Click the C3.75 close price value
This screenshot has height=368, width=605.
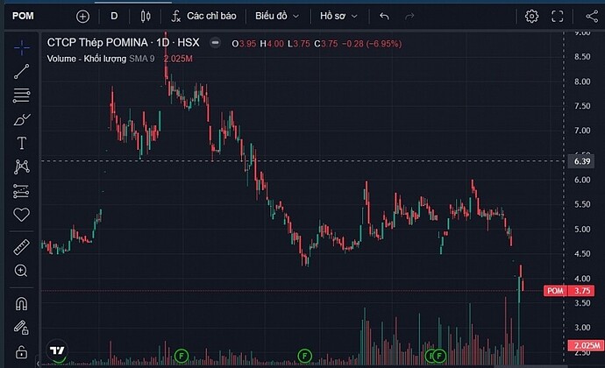(325, 44)
